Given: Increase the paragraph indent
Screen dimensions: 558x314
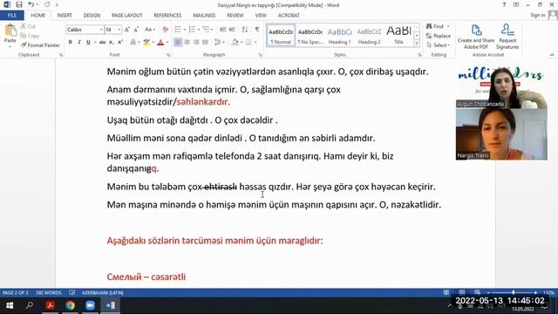Looking at the screenshot, I should point(232,30).
